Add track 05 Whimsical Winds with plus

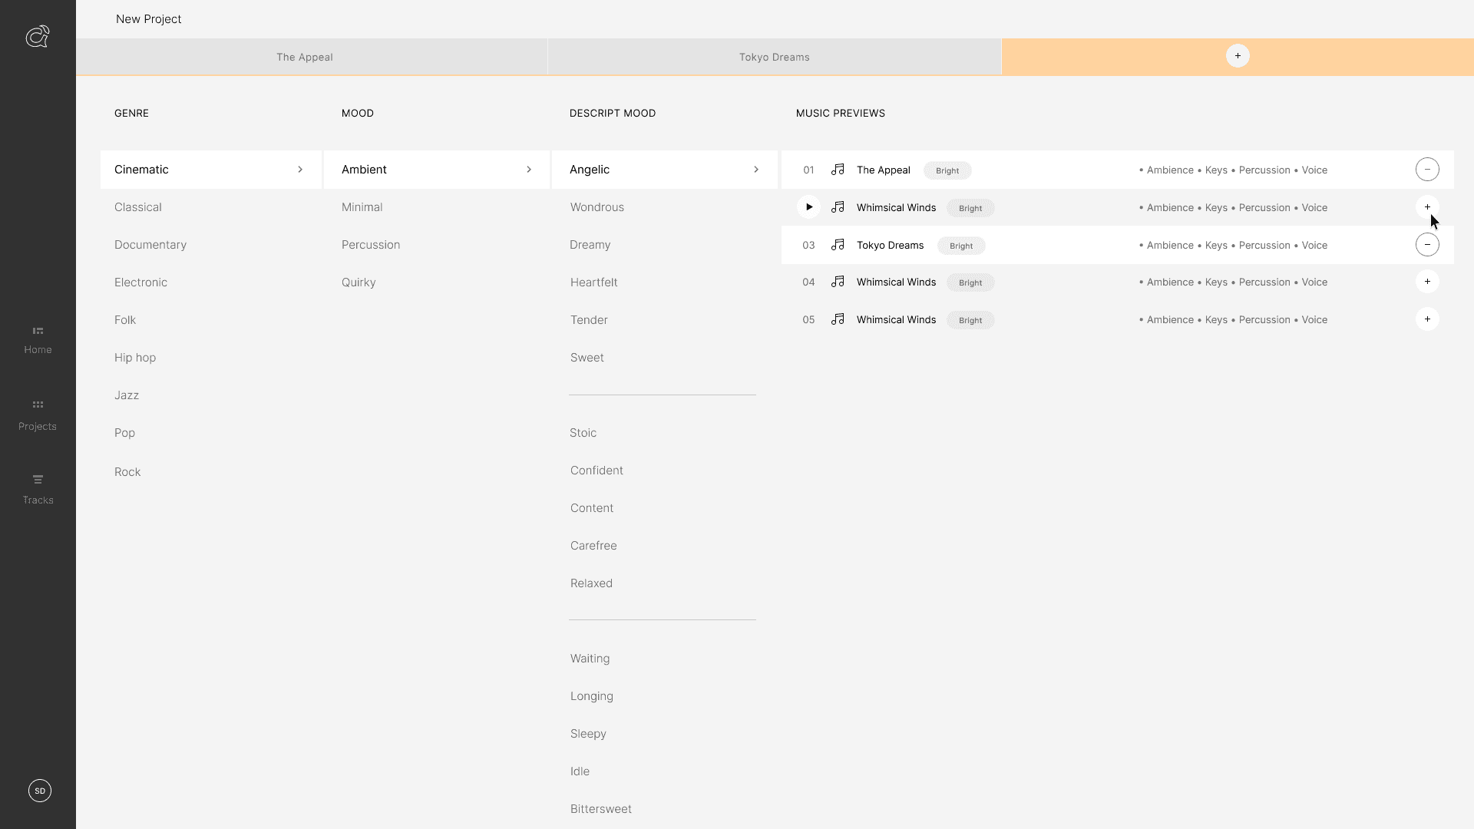click(x=1427, y=319)
